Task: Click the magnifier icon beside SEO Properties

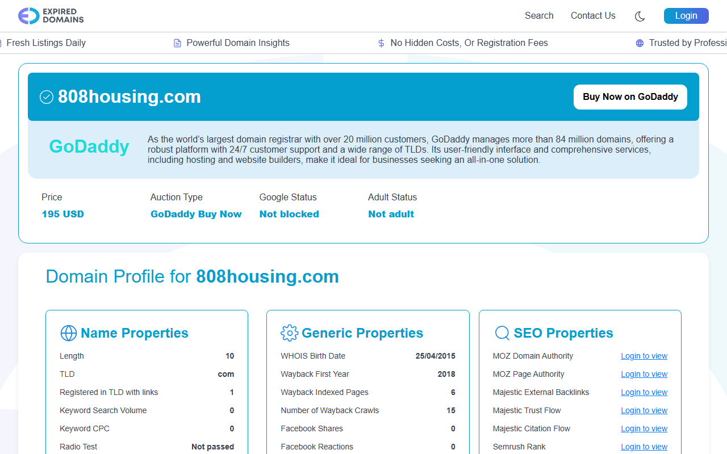Action: pyautogui.click(x=502, y=333)
